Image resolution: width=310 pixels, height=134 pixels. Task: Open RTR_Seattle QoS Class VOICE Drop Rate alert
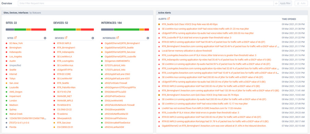(x=190, y=24)
